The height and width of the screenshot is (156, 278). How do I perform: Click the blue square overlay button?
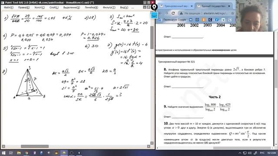154,15
